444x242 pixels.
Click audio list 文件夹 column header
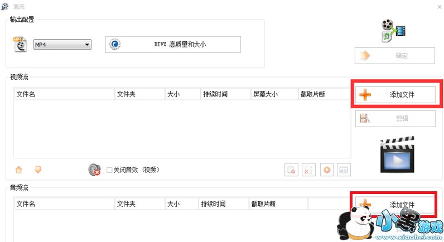coord(140,204)
